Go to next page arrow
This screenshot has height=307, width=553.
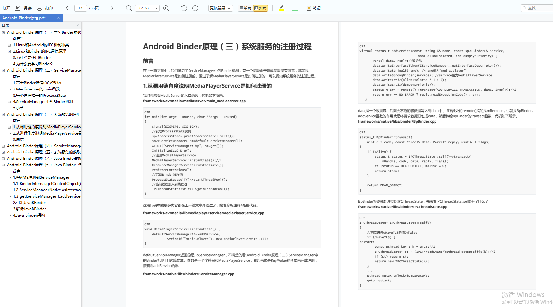pos(111,8)
